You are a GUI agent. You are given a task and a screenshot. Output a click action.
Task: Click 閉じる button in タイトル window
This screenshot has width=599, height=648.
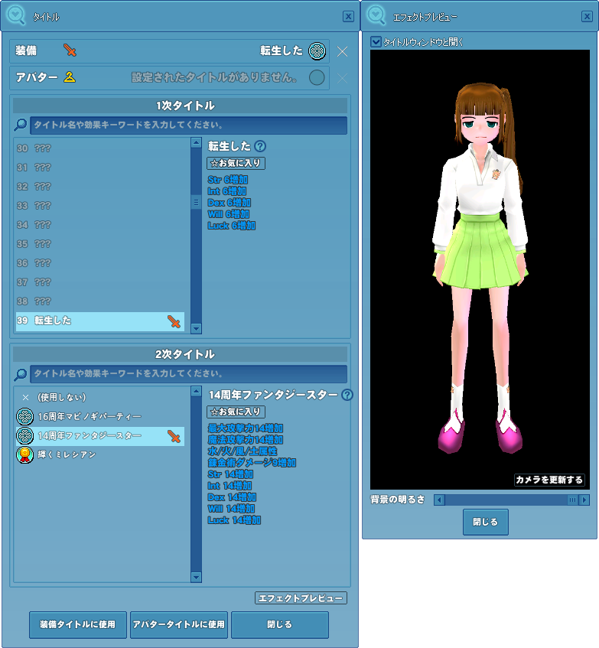click(280, 624)
